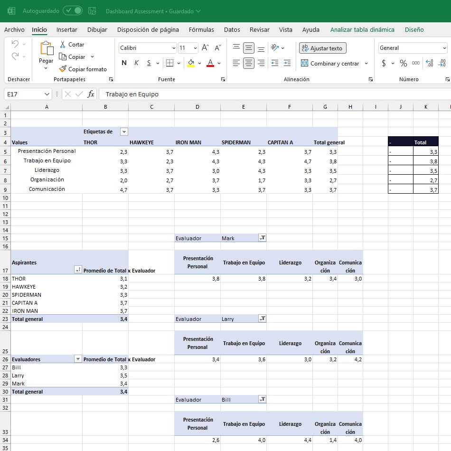Viewport: 451px width, 451px height.
Task: Open the General number format dropdown
Action: pos(444,48)
